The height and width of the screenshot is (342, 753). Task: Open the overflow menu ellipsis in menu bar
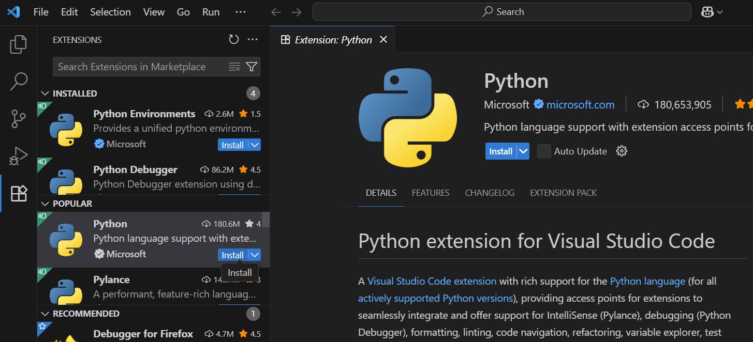[241, 12]
